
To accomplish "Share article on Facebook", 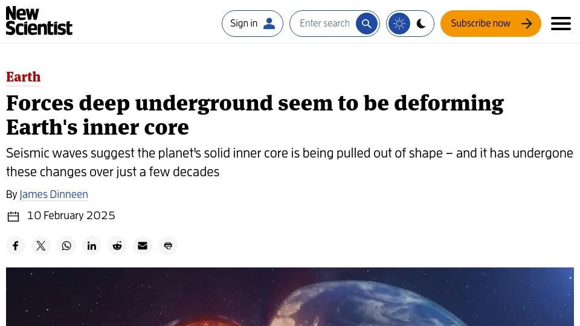I will [16, 246].
